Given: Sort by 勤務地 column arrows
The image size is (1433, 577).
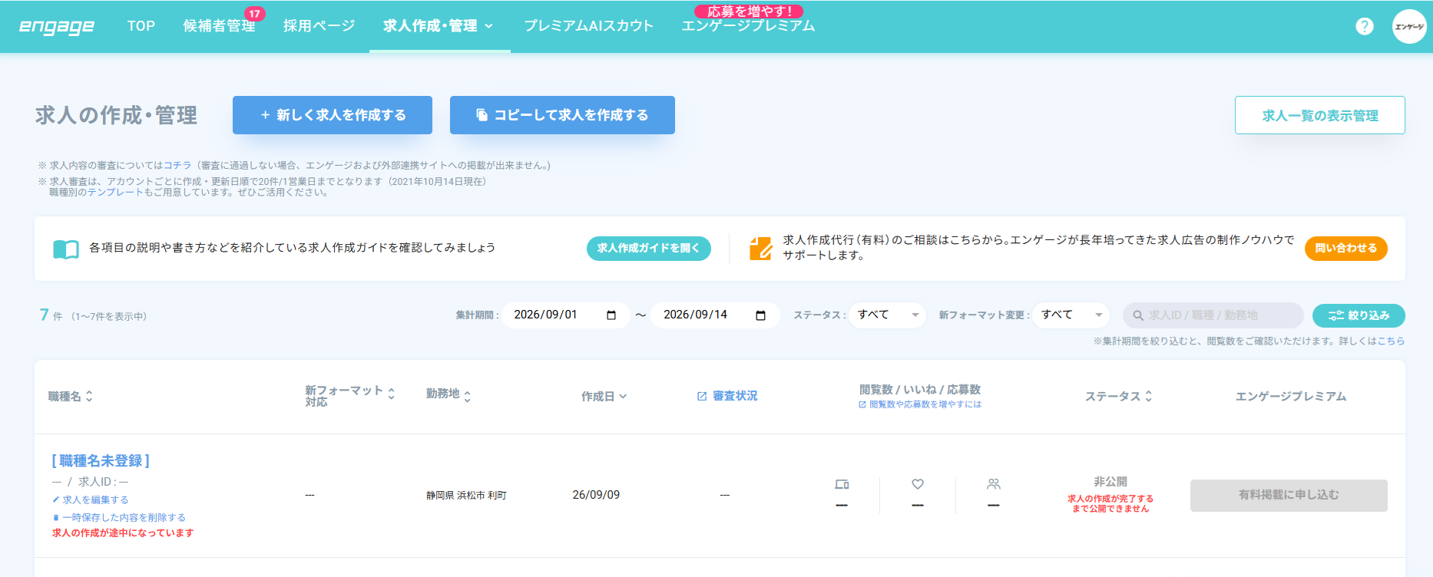Looking at the screenshot, I should (x=467, y=396).
